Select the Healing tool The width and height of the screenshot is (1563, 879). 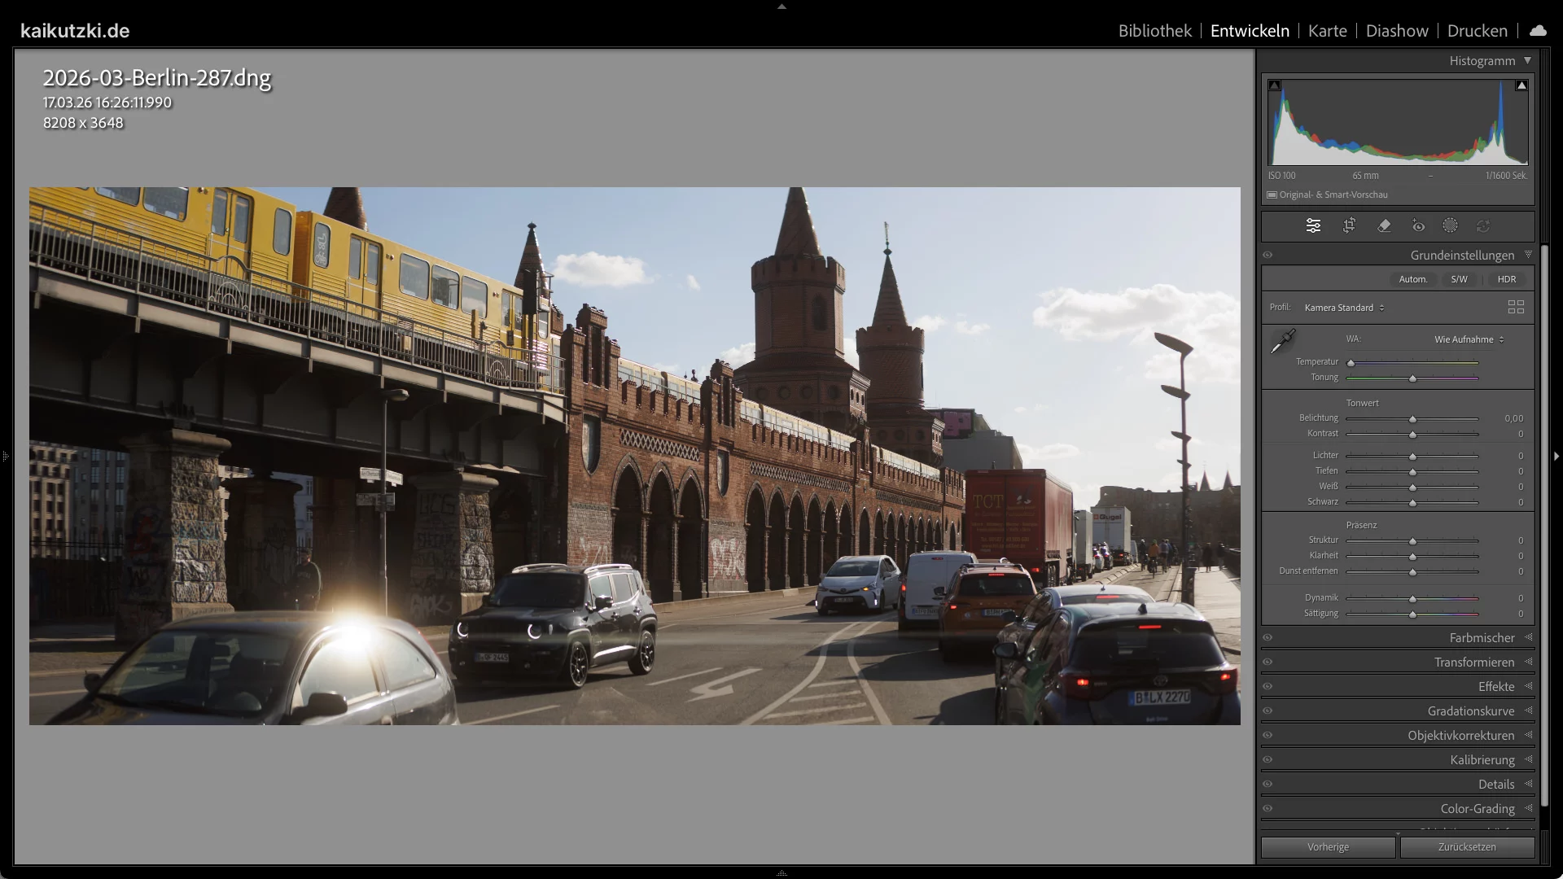click(x=1384, y=225)
